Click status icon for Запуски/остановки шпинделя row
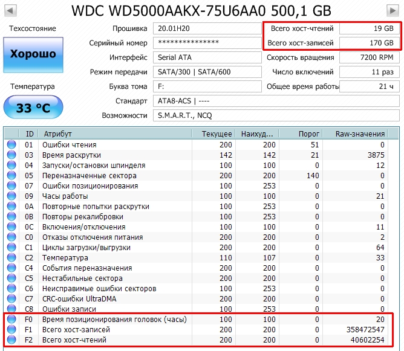 pyautogui.click(x=11, y=165)
